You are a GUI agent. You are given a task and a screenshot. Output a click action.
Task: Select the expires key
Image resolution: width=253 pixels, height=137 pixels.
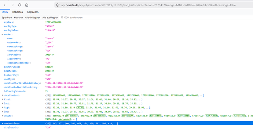pyautogui.click(x=9, y=22)
